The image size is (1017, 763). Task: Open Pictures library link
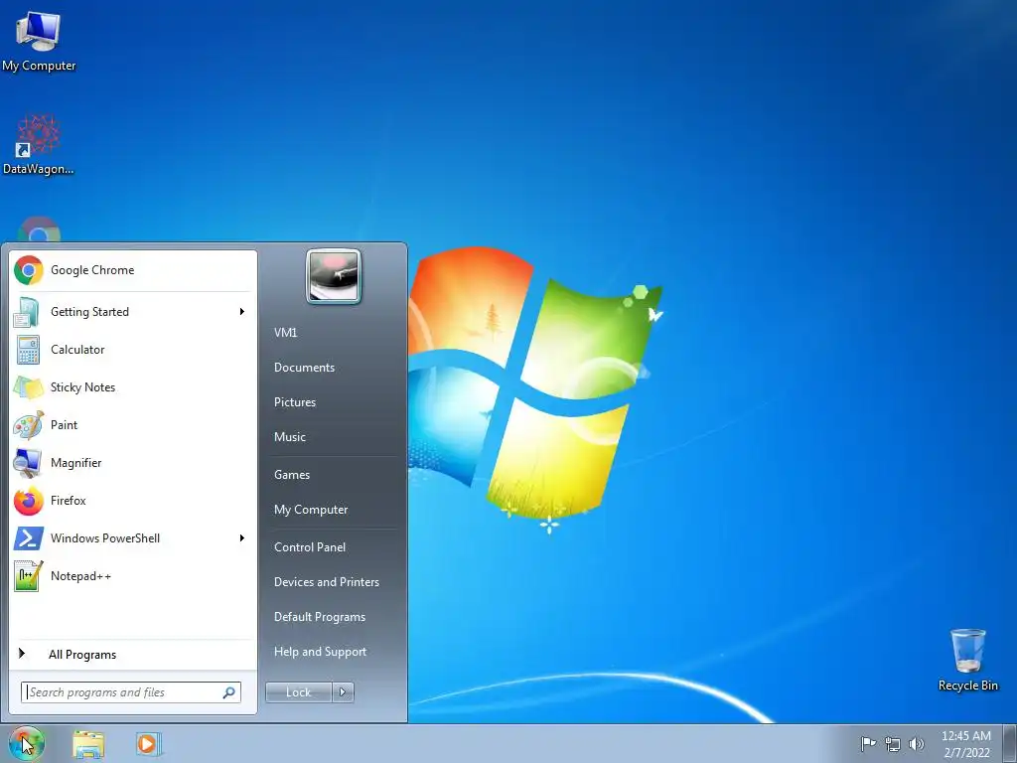coord(295,402)
